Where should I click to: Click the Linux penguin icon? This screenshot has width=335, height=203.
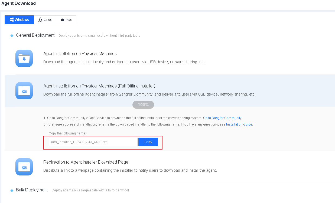[40, 20]
